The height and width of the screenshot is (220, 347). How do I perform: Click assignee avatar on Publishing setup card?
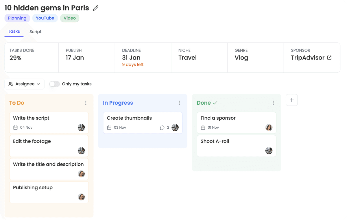[81, 197]
